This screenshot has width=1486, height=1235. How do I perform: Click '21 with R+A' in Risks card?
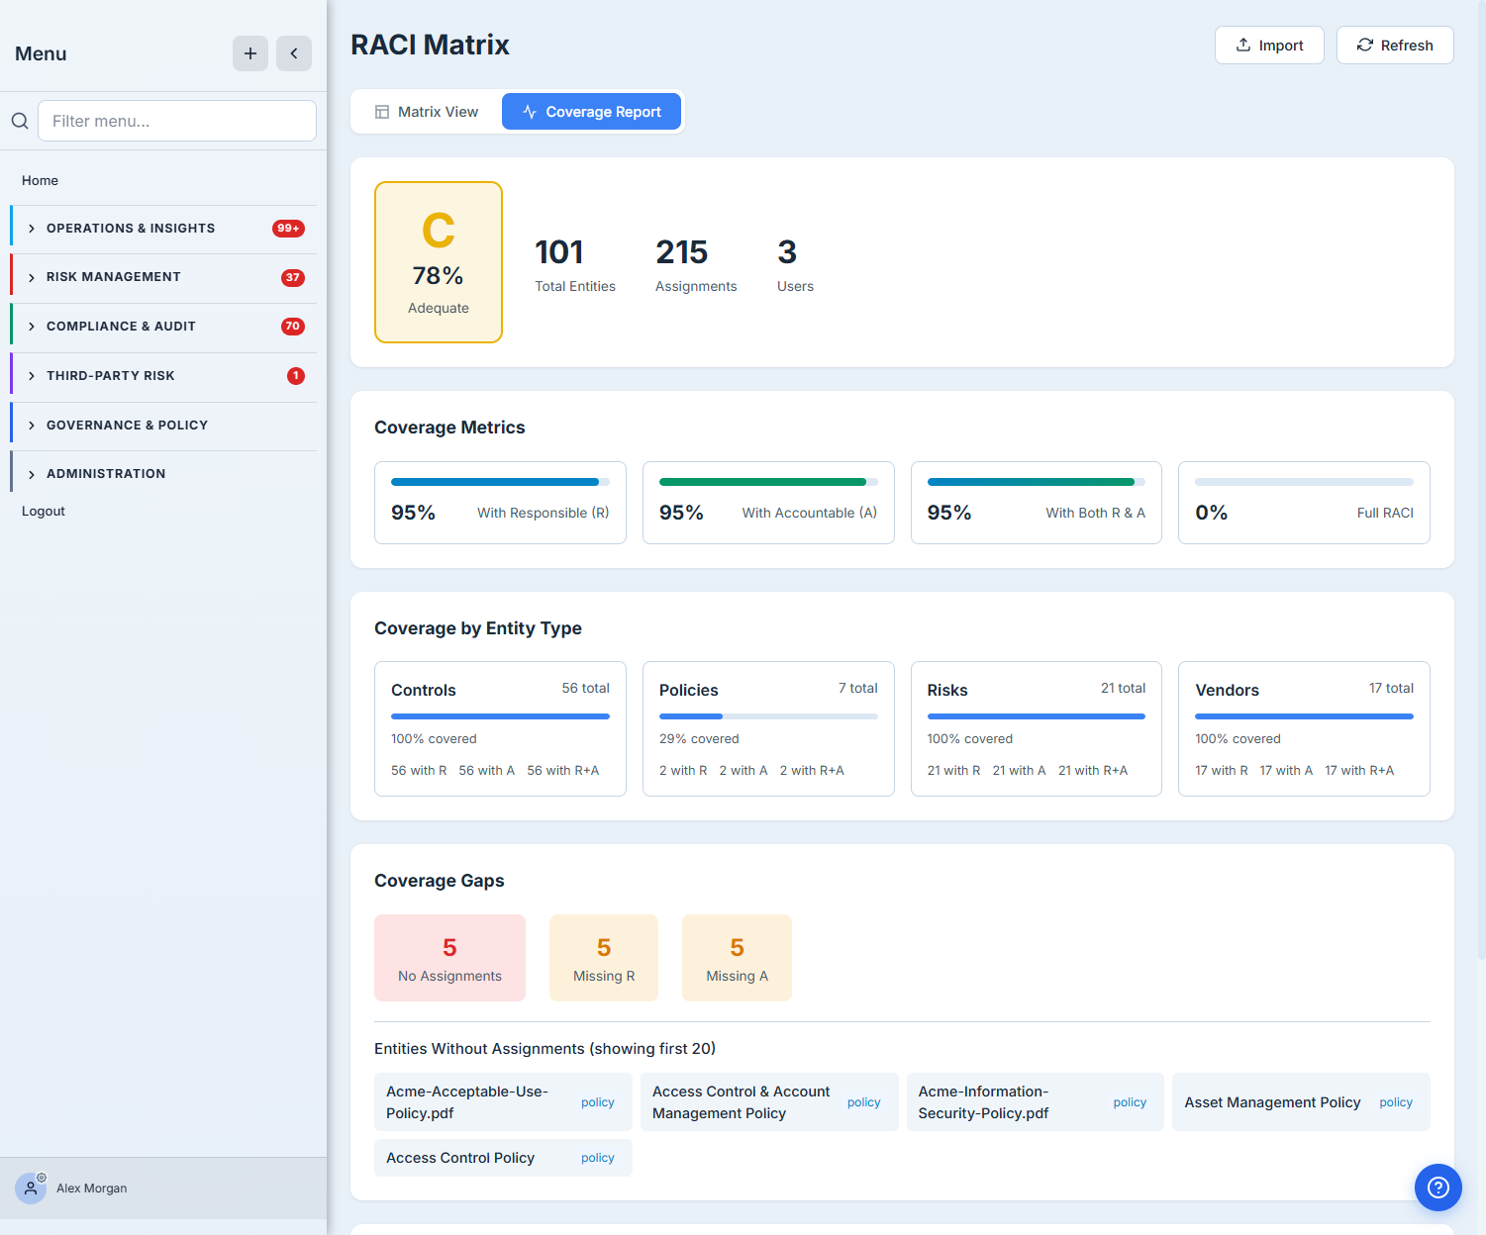[x=1093, y=771]
